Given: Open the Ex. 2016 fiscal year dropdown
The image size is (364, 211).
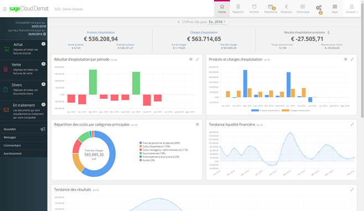Looking at the screenshot, I should pyautogui.click(x=217, y=22).
